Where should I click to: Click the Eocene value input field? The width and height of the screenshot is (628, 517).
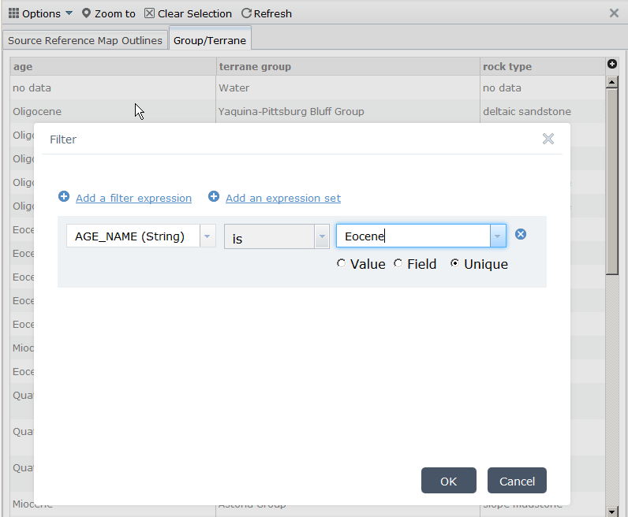click(x=413, y=236)
